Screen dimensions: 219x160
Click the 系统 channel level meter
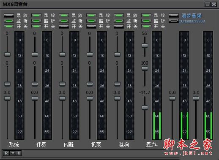tap(19, 85)
